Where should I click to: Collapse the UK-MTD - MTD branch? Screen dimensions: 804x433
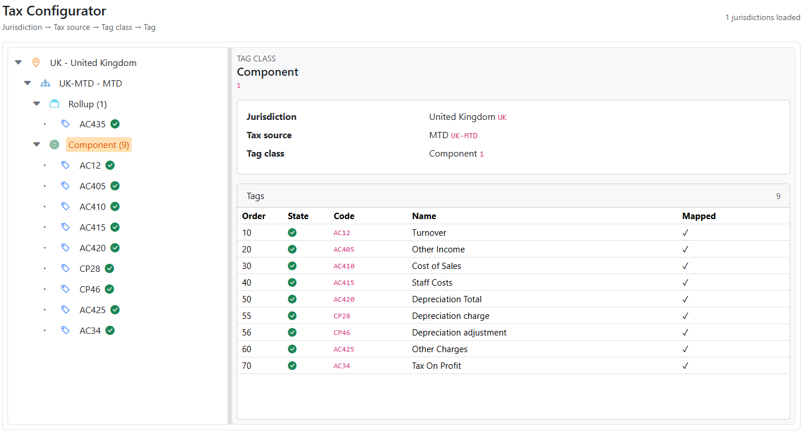point(27,83)
